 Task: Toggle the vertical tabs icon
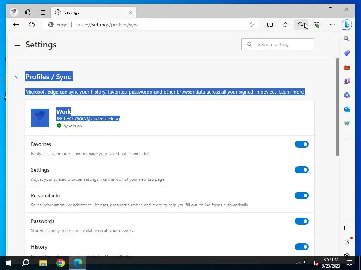click(43, 12)
